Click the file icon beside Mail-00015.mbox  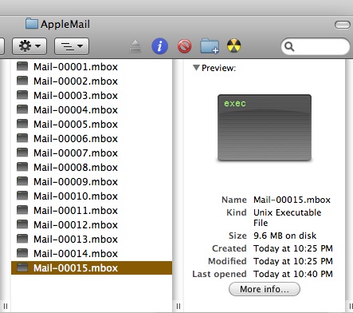[x=22, y=267]
